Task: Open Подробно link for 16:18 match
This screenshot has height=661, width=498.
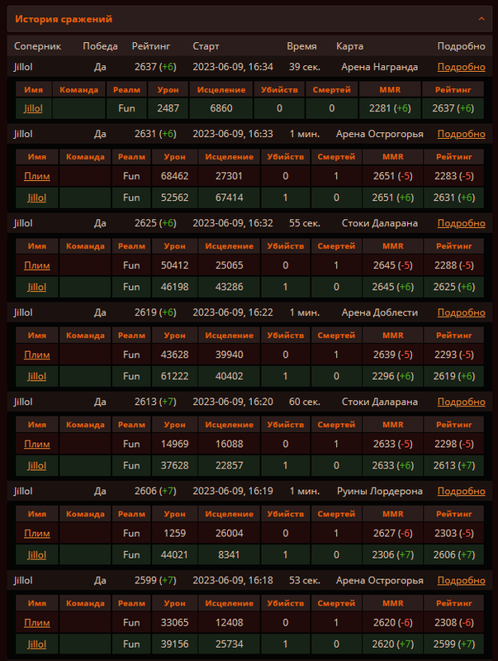Action: [462, 581]
